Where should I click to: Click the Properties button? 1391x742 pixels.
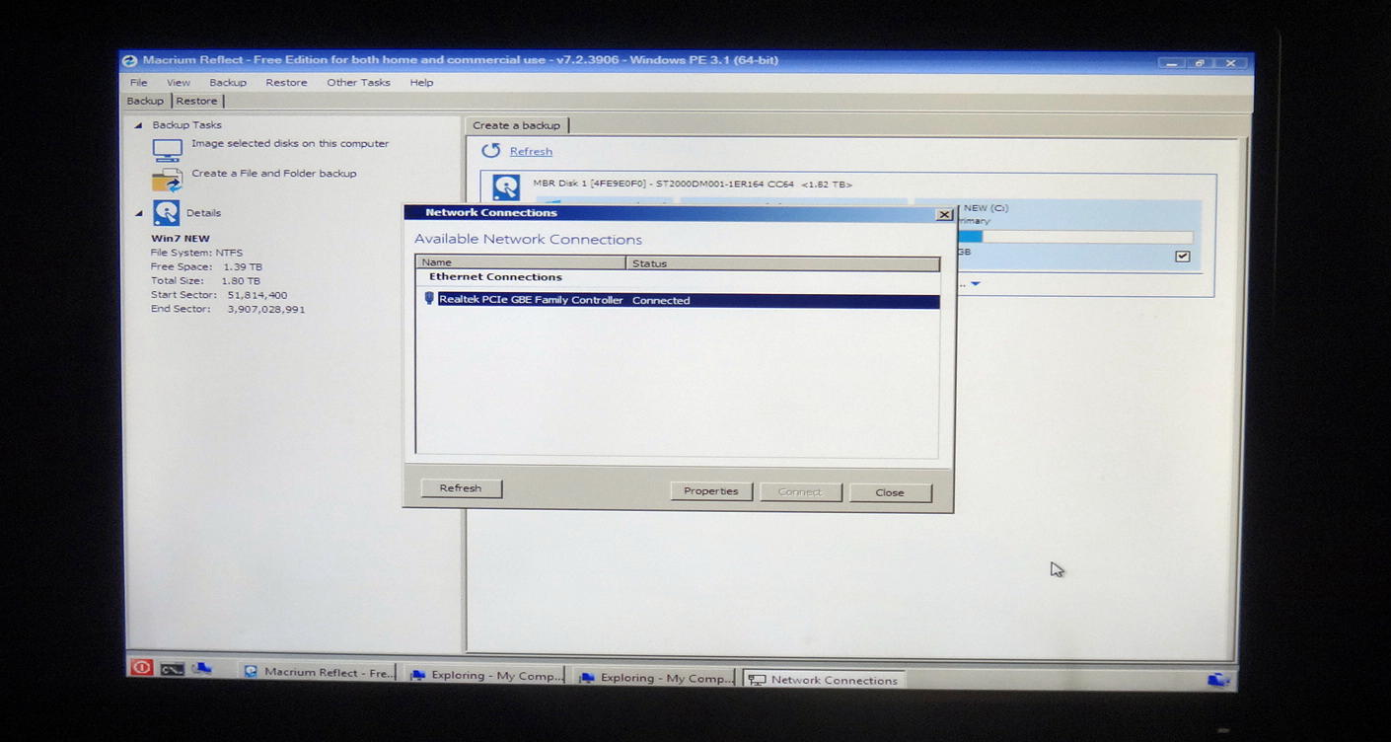point(710,491)
